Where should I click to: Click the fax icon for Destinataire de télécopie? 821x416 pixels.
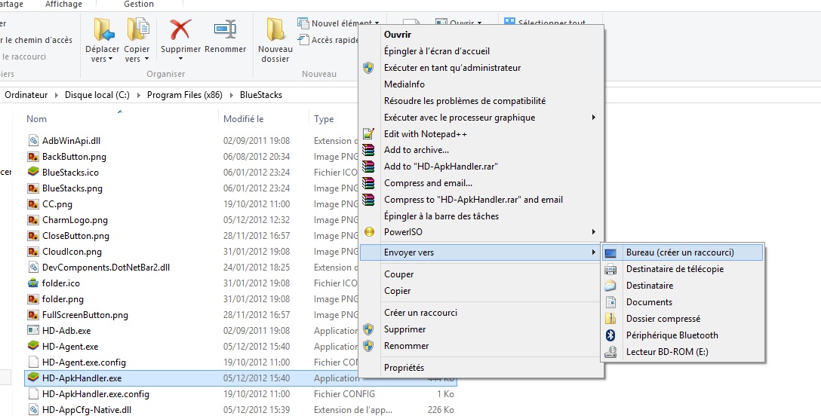click(x=610, y=269)
